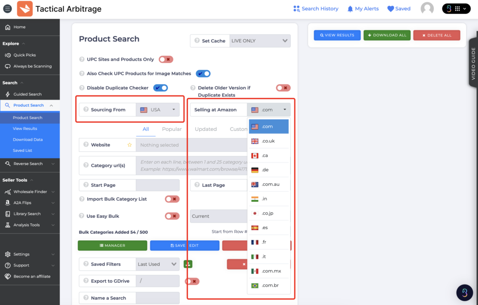Screen dimensions: 478x305
Task: Toggle Also Check UPC Products for Image Matches
Action: coord(204,74)
